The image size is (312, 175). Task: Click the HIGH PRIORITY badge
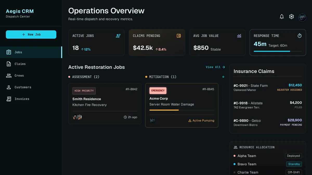click(84, 91)
